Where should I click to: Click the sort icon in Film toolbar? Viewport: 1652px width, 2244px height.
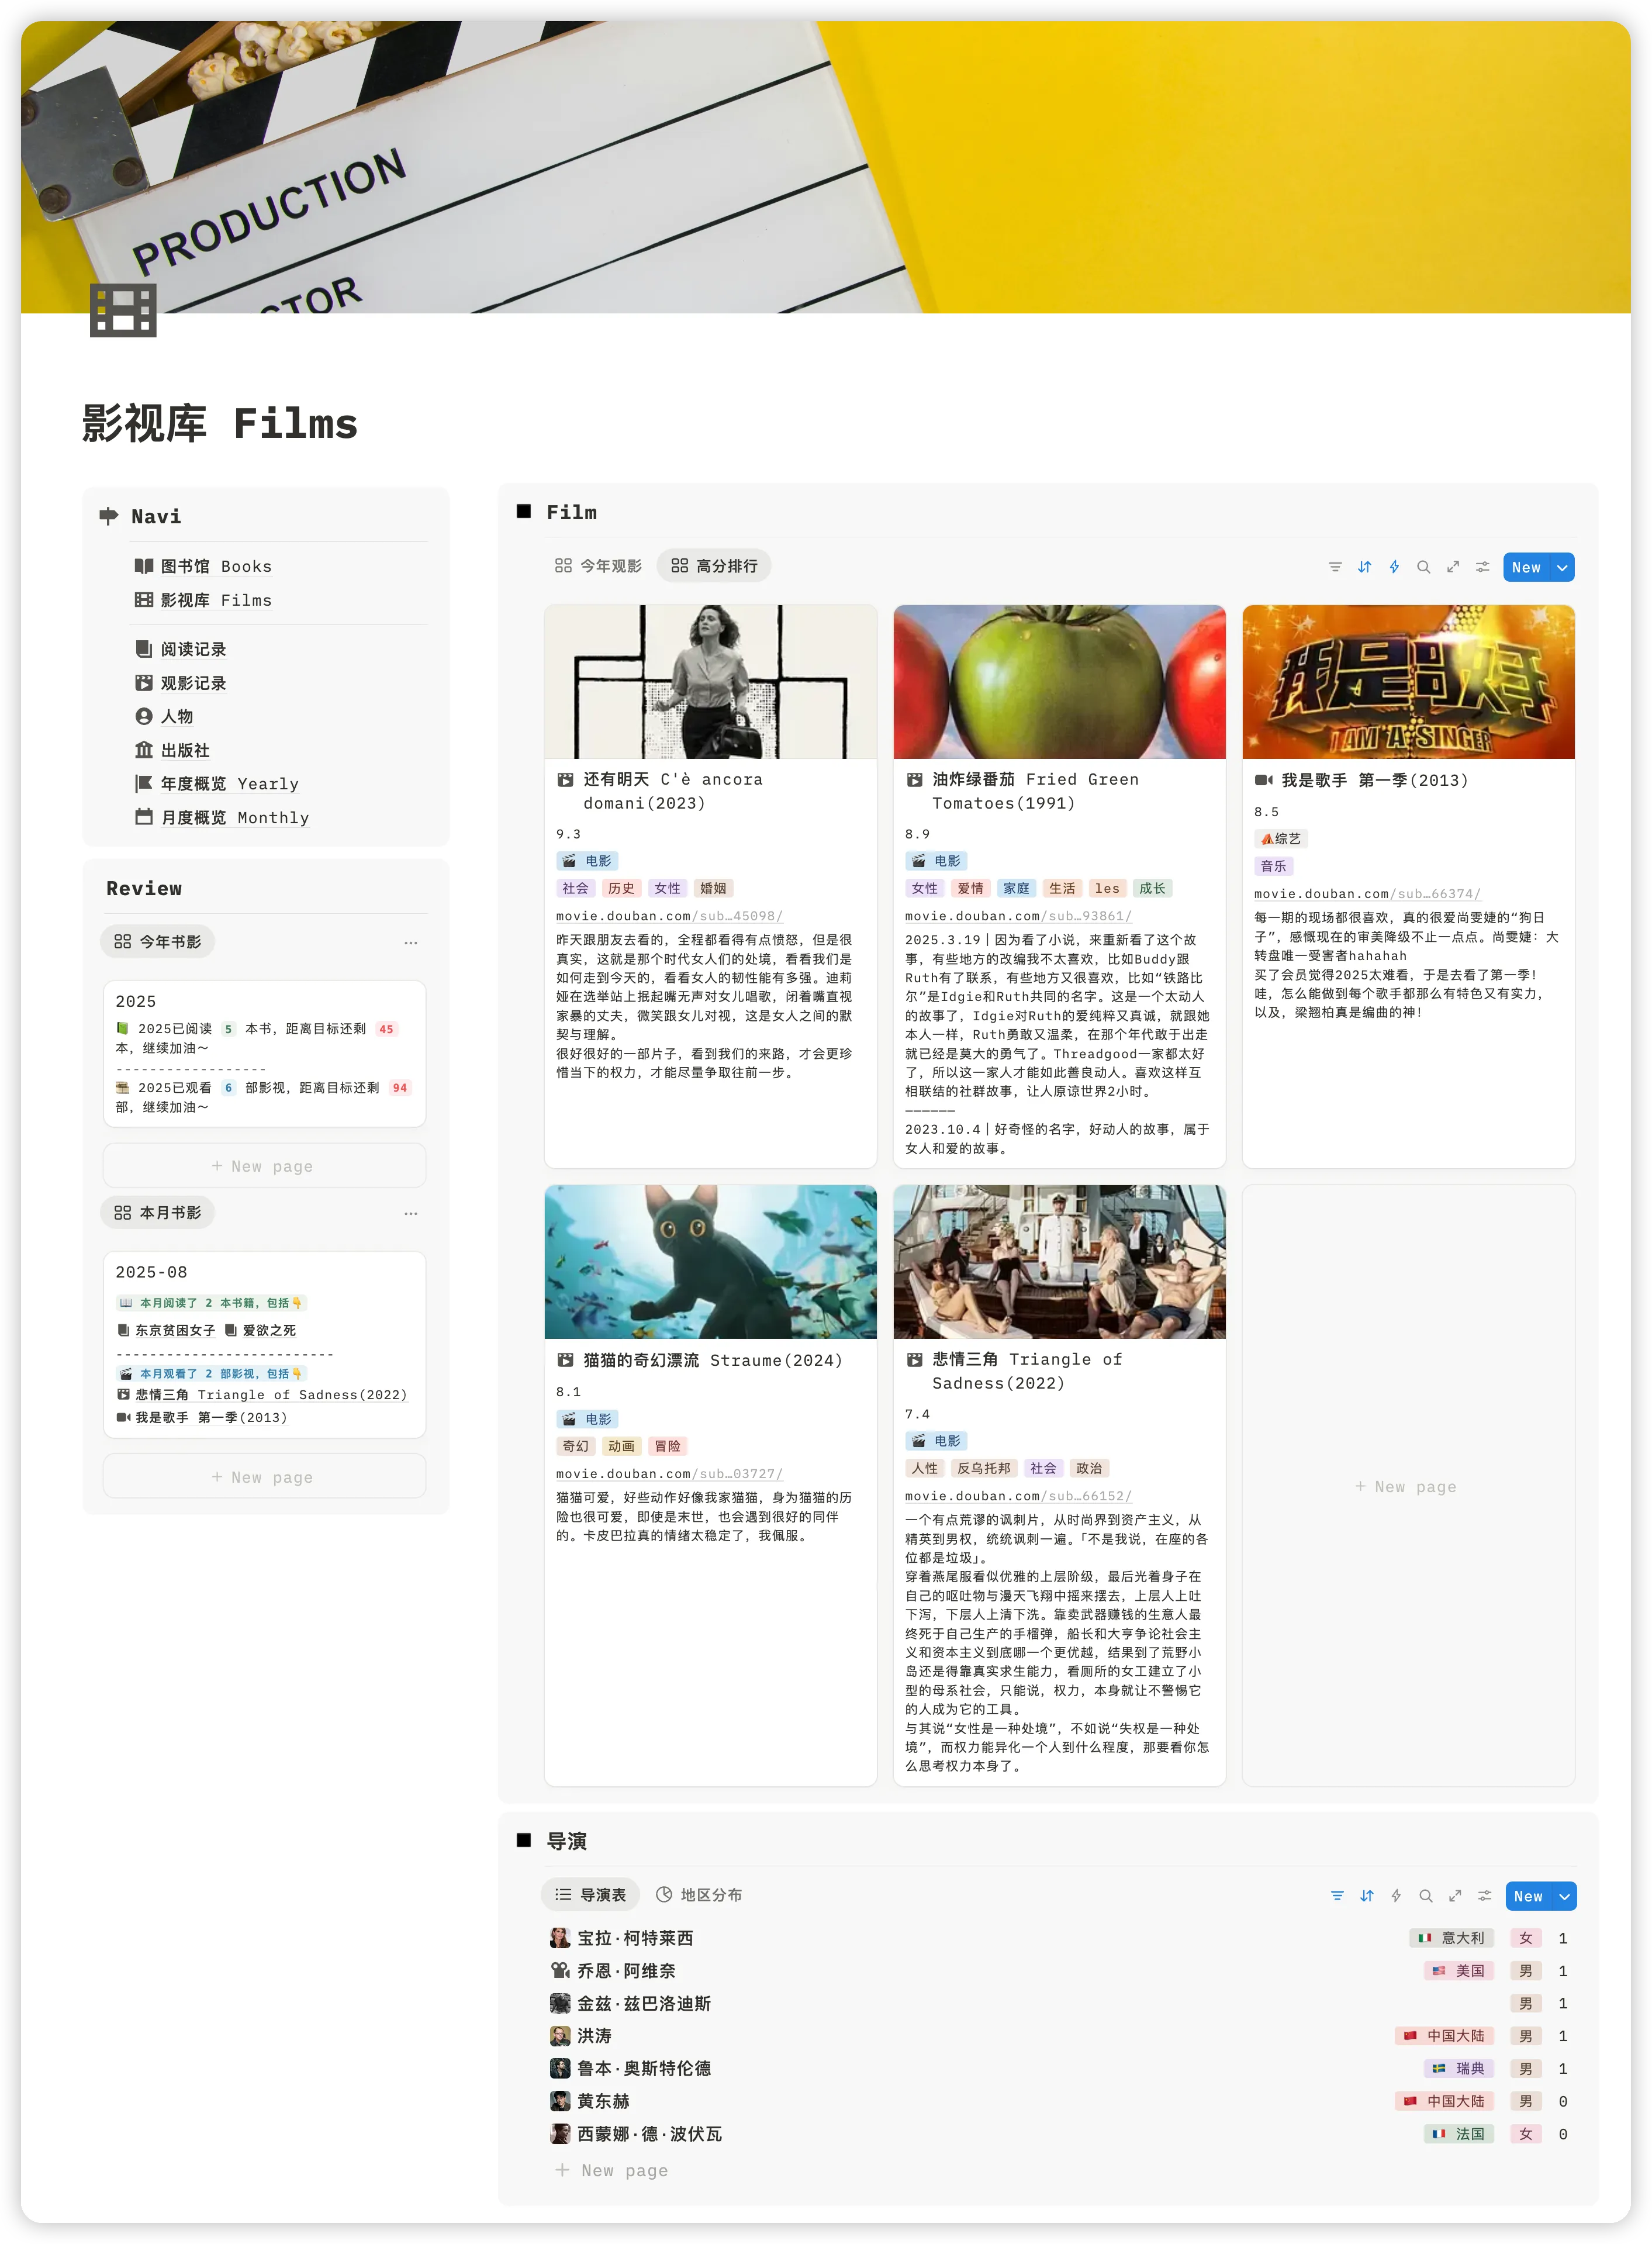click(x=1364, y=567)
